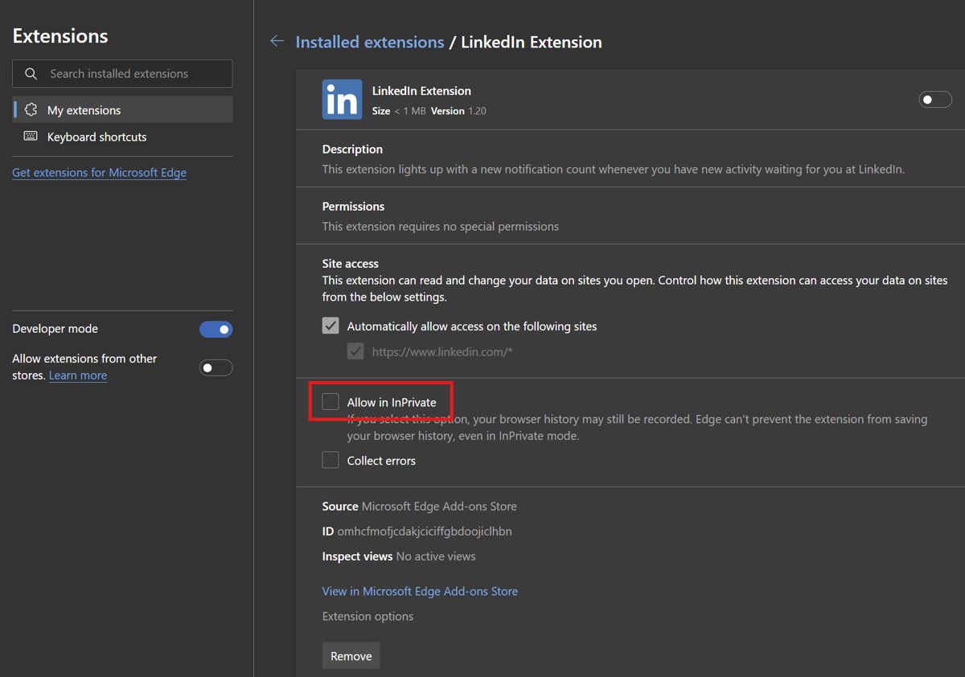This screenshot has width=965, height=677.
Task: Click the Site access heading
Action: [x=351, y=264]
